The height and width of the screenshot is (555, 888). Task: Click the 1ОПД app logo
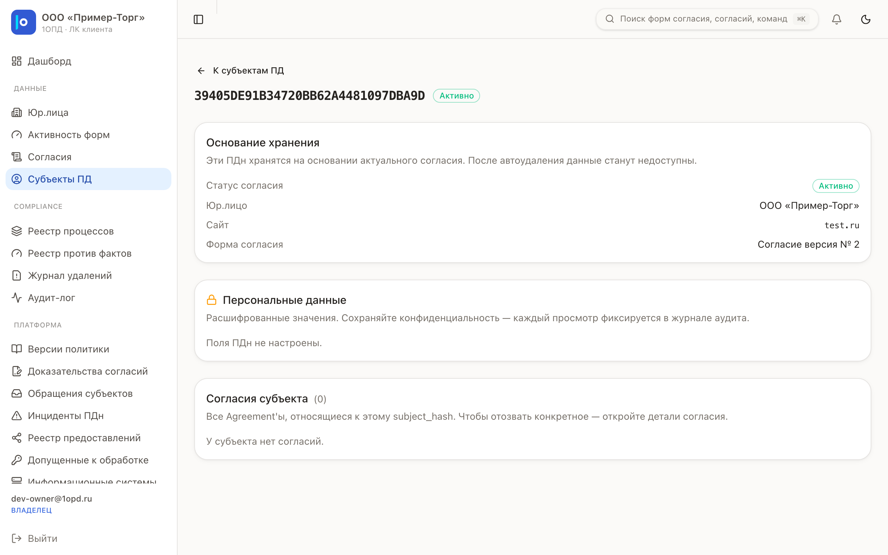click(24, 23)
